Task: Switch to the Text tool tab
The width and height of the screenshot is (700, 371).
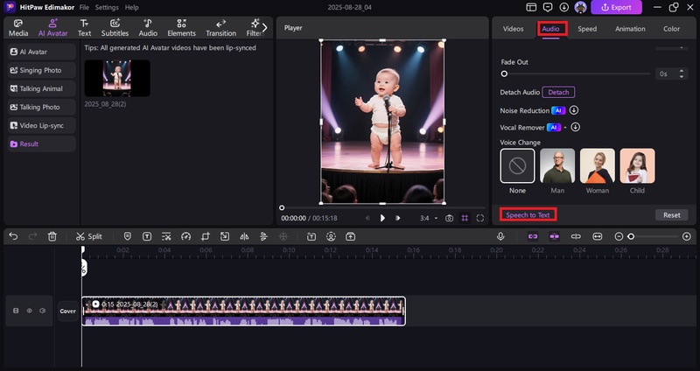Action: click(x=84, y=28)
